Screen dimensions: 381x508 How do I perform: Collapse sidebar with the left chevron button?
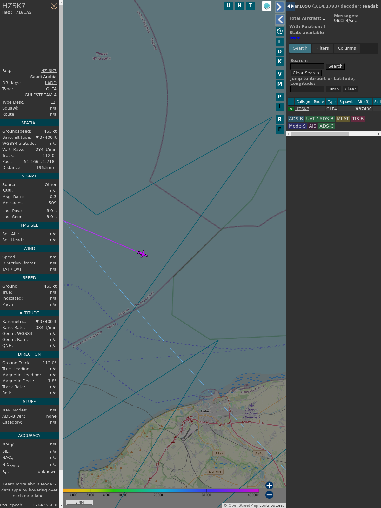tap(279, 20)
